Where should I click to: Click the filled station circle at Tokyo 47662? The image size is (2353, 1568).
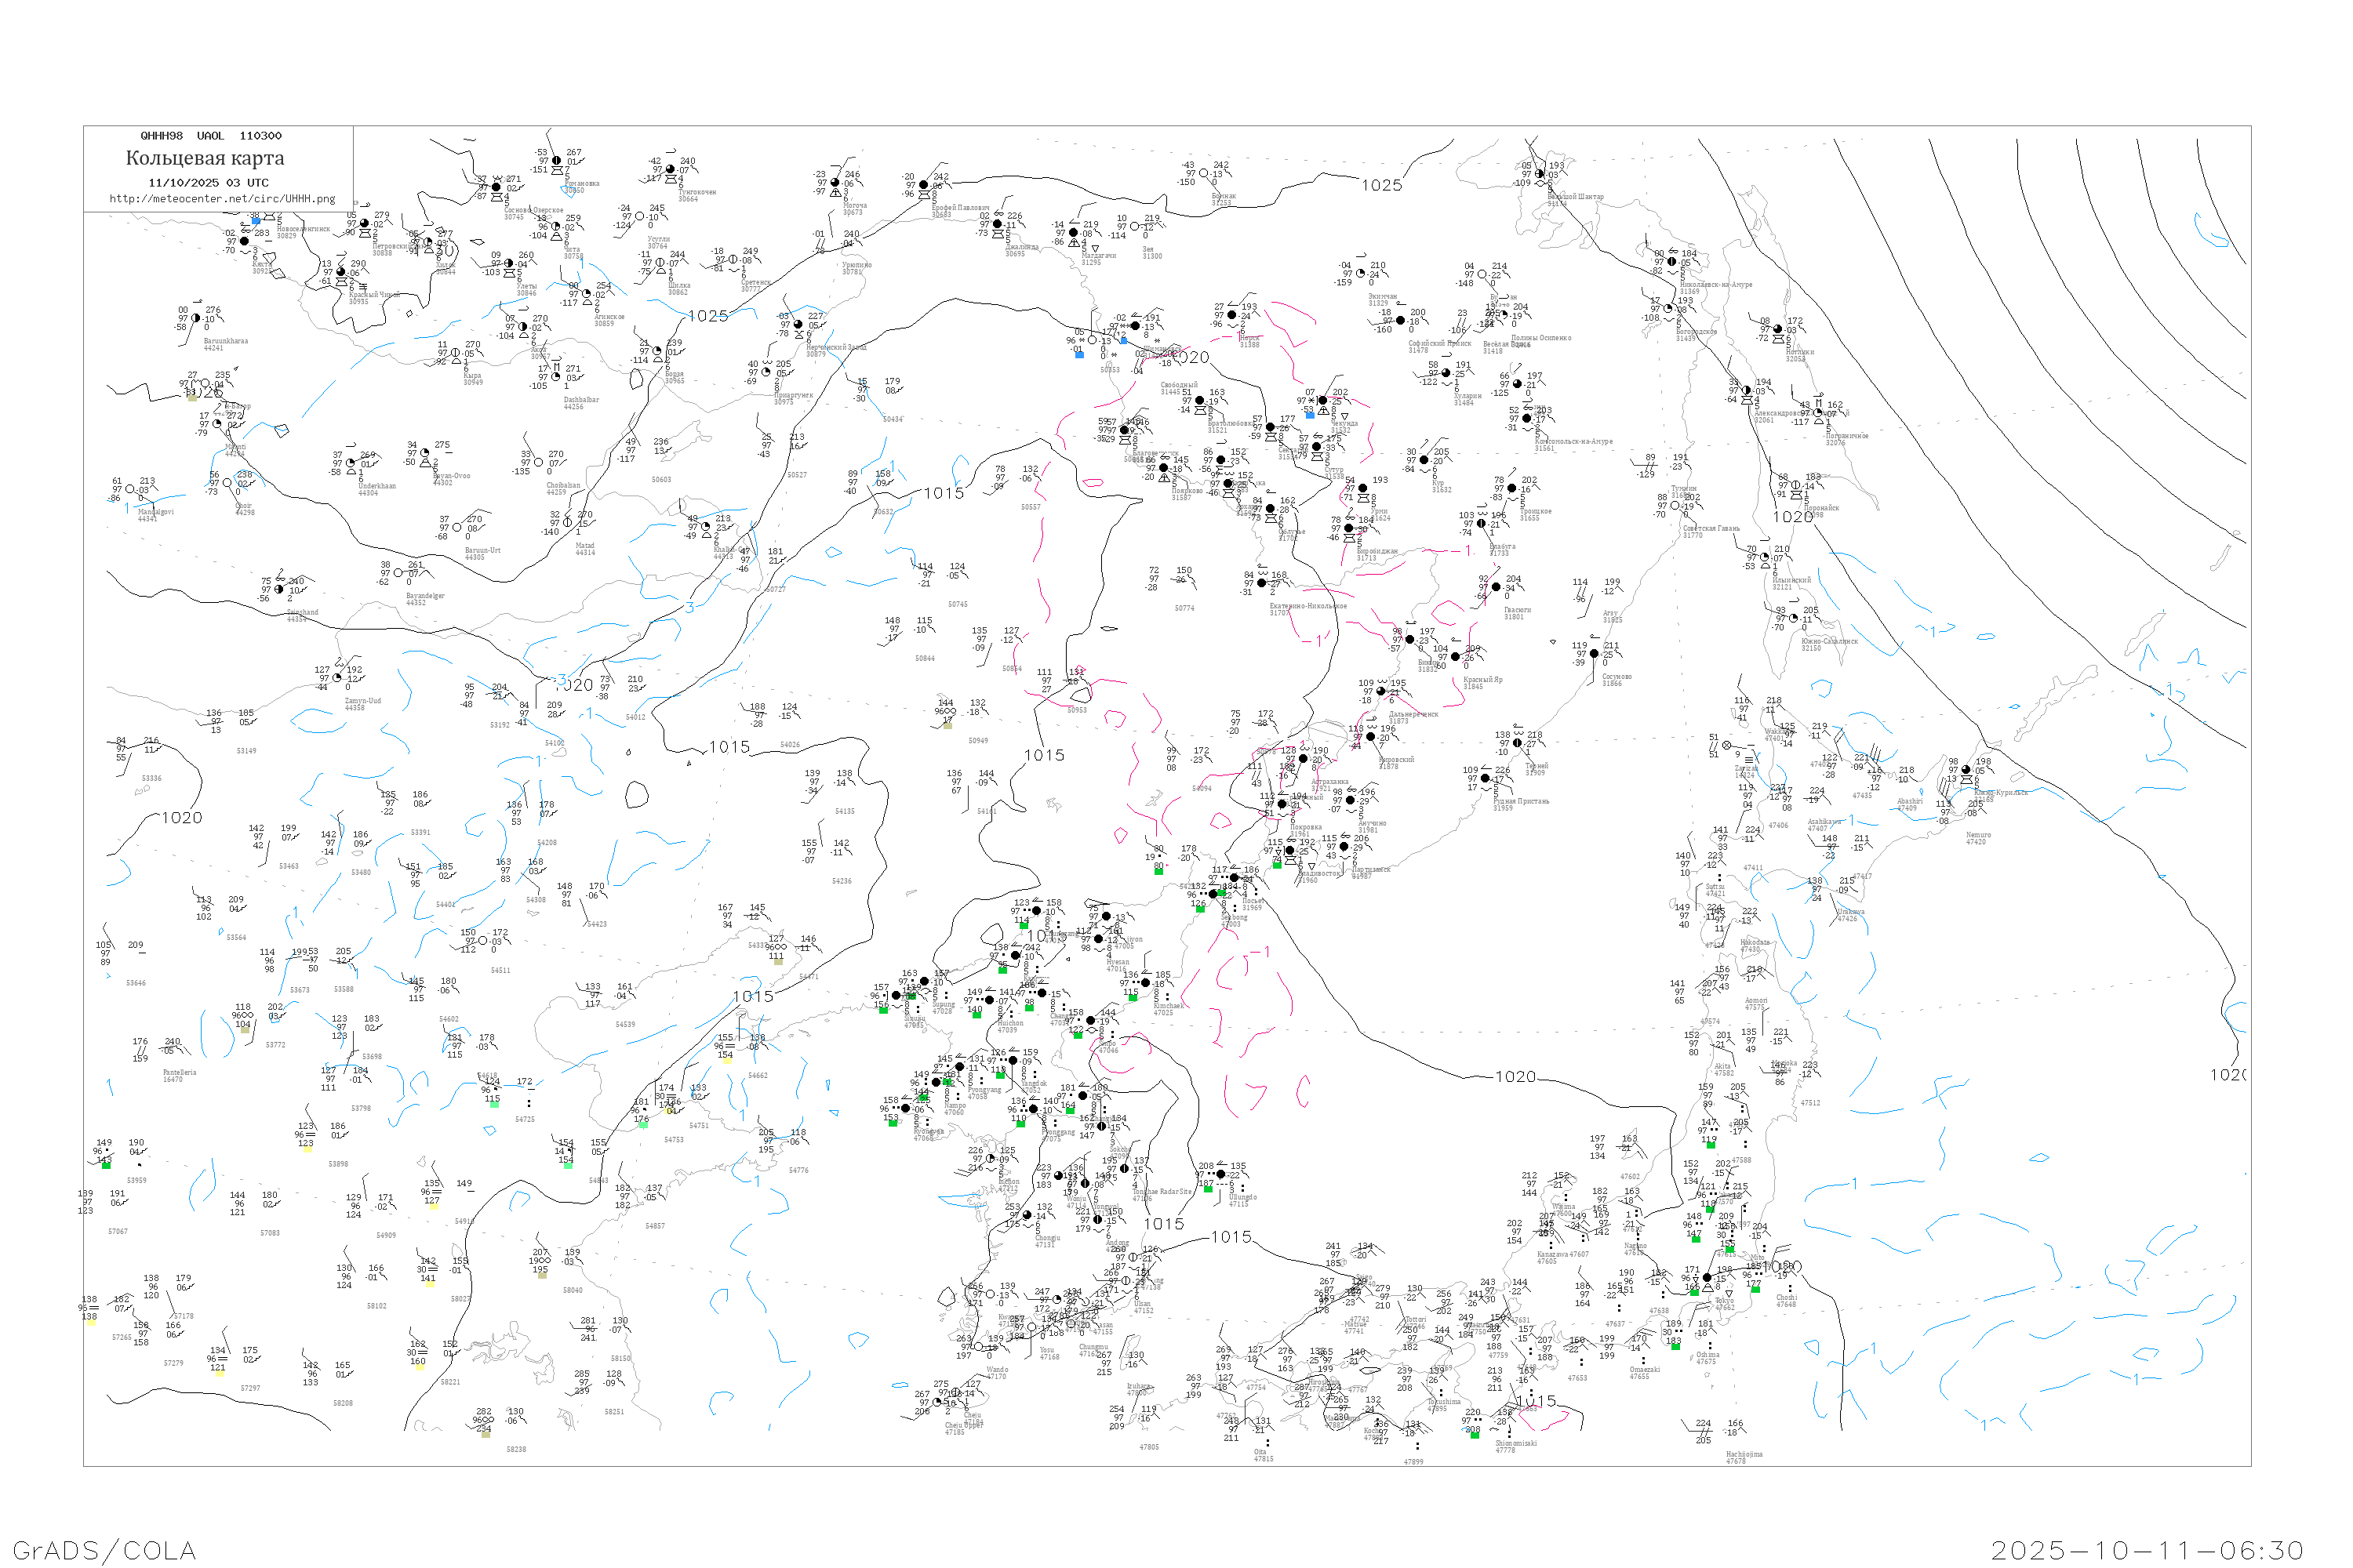click(1707, 1278)
